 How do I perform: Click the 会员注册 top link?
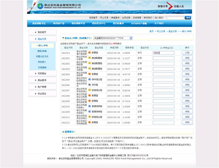126,18
